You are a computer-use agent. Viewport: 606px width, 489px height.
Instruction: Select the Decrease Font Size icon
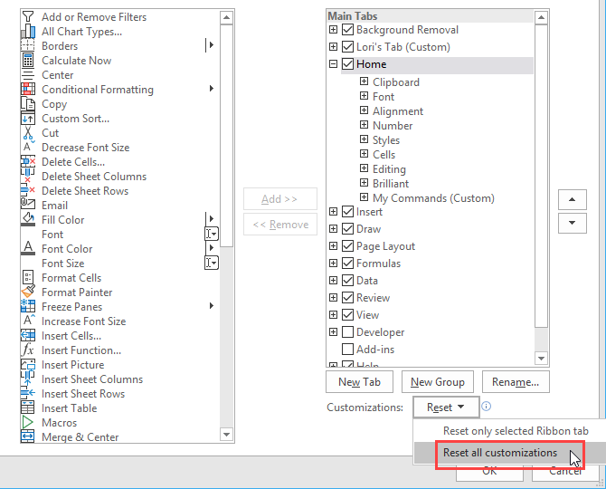28,147
